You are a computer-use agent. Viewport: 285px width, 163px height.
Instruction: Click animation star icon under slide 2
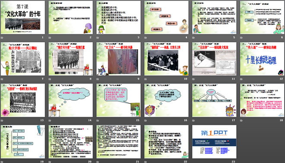click(50, 38)
